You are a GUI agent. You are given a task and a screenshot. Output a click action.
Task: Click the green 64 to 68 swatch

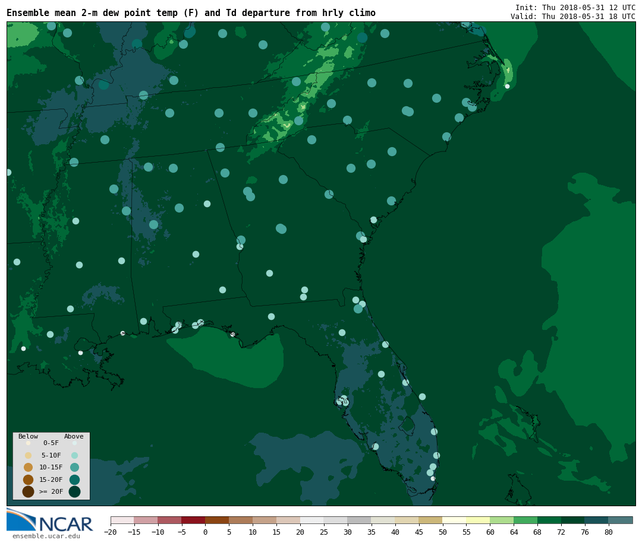click(x=525, y=520)
